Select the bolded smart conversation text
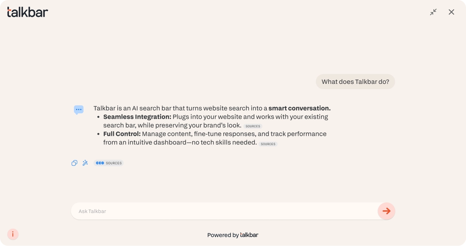The image size is (466, 246). 299,108
